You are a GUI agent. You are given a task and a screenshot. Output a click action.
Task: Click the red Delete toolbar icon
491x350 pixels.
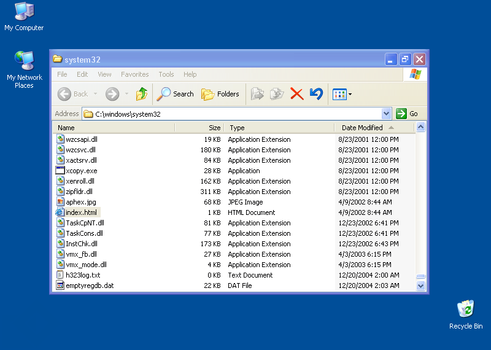click(x=296, y=94)
